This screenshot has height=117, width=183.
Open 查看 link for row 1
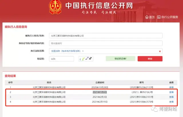(x=172, y=87)
